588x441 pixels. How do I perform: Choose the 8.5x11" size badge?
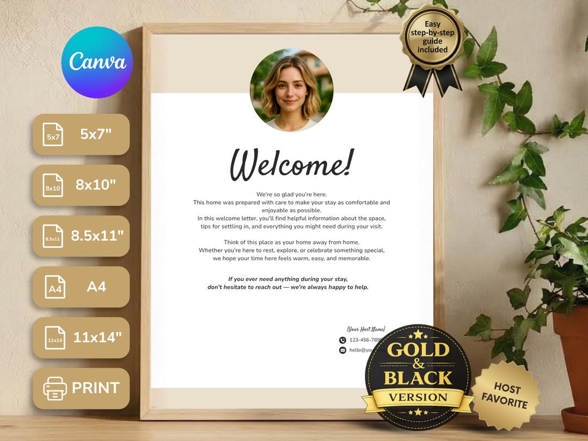(x=81, y=236)
